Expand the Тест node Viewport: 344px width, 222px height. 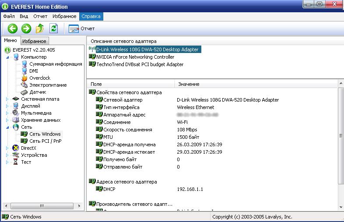click(7, 162)
